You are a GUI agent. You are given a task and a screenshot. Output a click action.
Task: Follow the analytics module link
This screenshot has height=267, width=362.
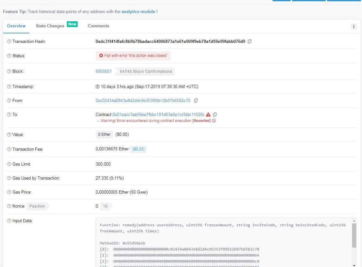click(x=139, y=11)
